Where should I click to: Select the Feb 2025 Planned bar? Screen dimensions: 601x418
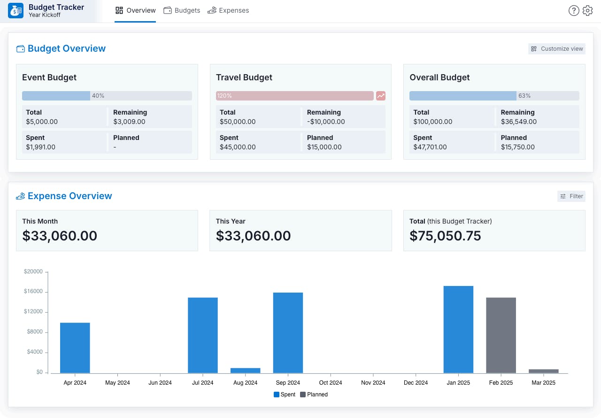(x=501, y=333)
